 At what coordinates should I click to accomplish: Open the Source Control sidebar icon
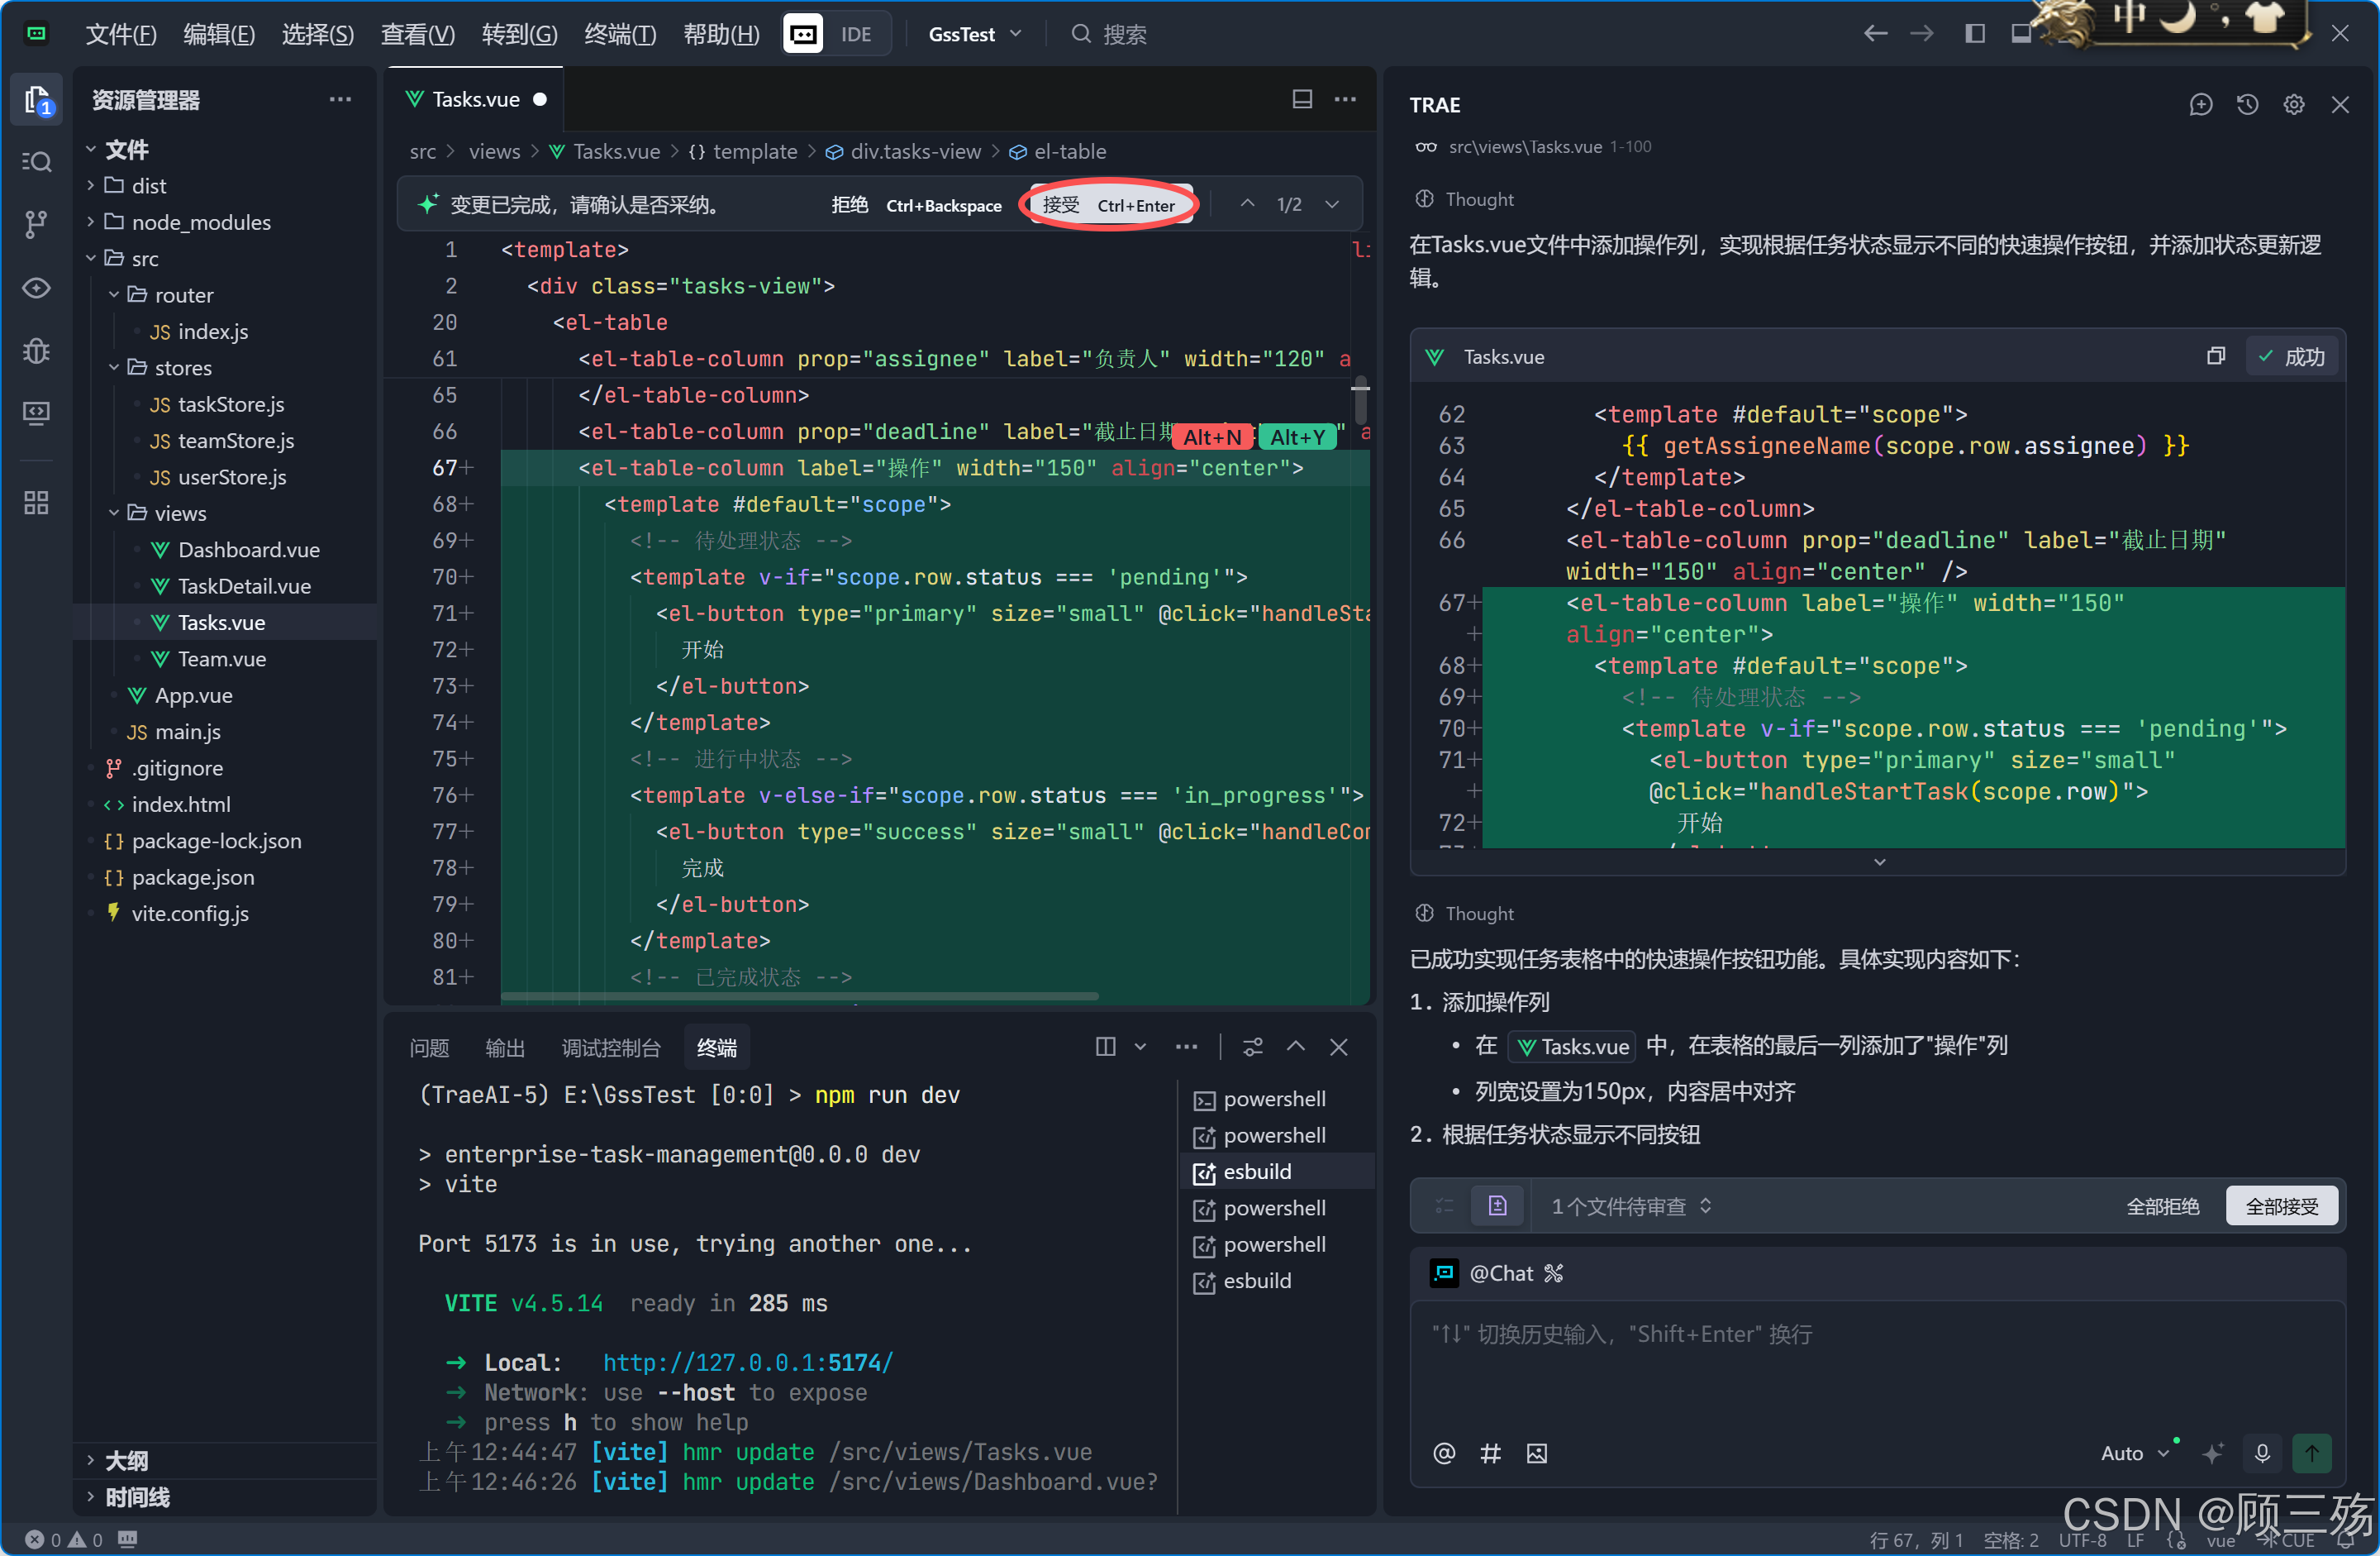coord(36,223)
